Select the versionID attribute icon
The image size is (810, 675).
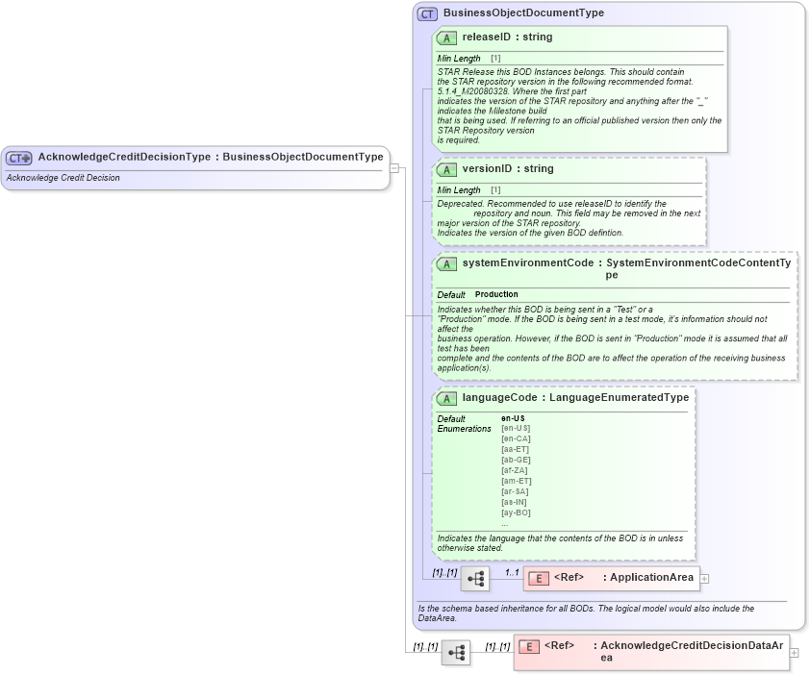[447, 168]
